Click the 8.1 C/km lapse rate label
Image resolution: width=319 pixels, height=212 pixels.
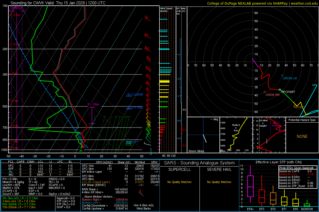(x=93, y=104)
